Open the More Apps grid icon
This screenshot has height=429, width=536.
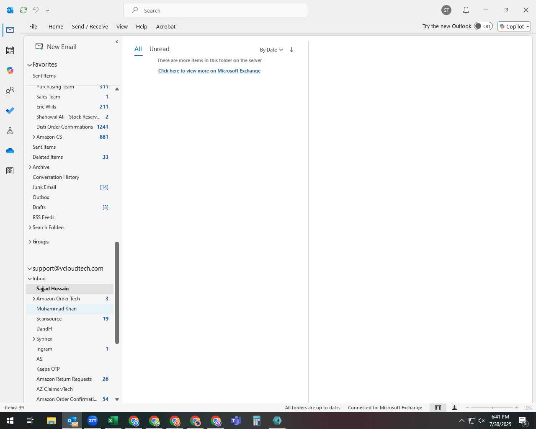coord(10,171)
